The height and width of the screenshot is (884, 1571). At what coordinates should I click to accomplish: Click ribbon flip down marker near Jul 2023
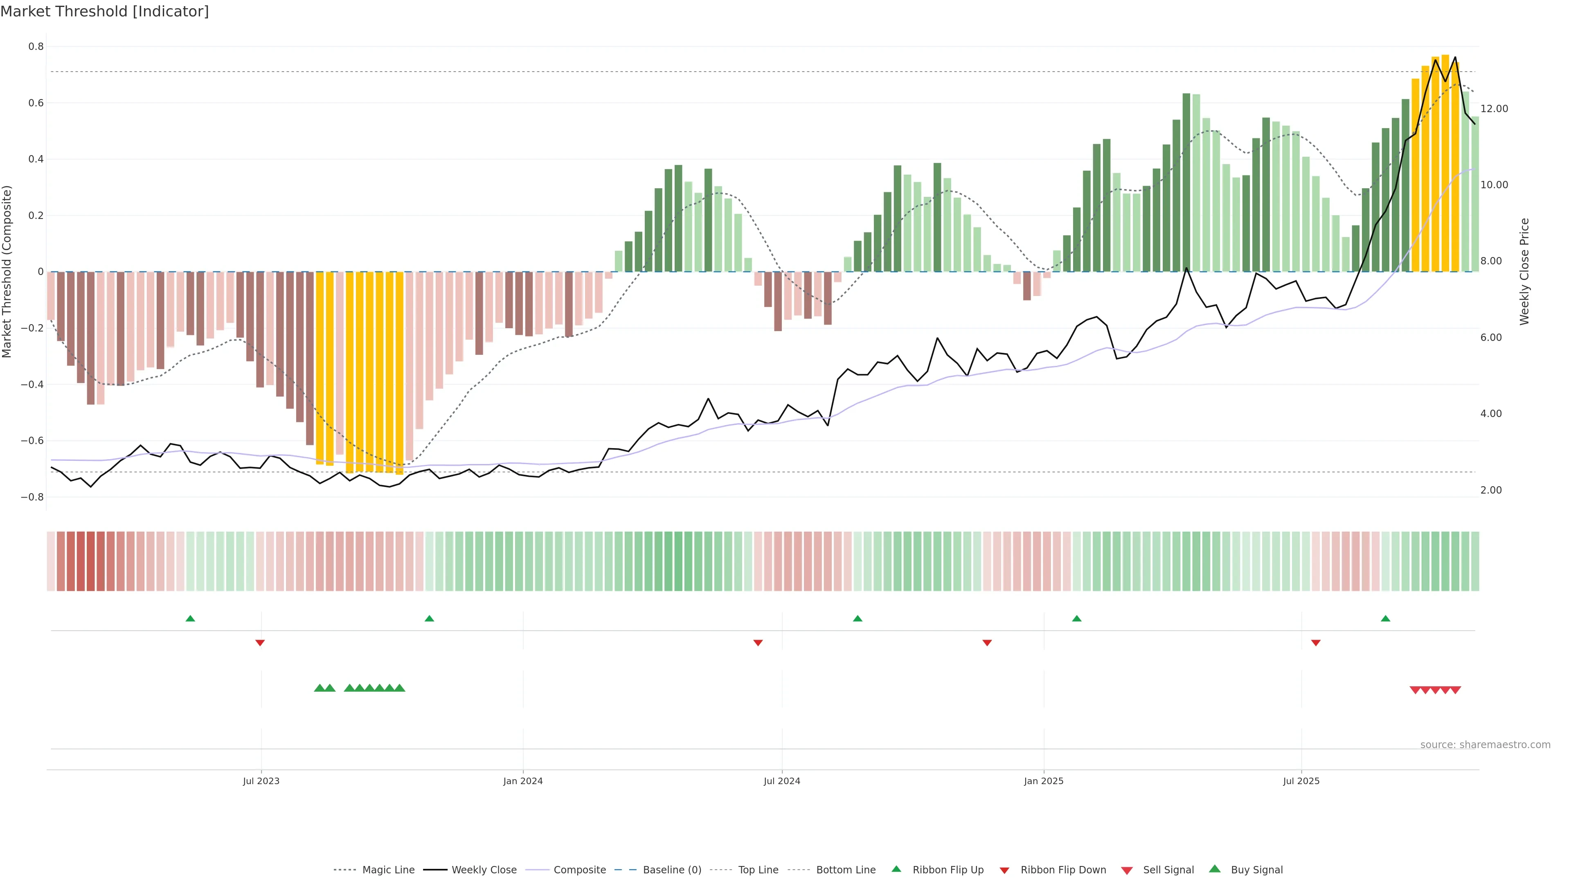pos(260,643)
